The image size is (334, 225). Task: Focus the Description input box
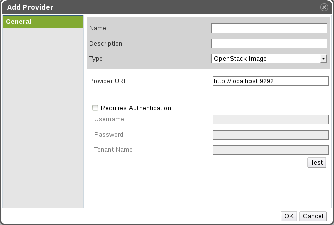click(269, 44)
